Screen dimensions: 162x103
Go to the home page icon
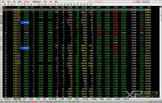(5, 4)
